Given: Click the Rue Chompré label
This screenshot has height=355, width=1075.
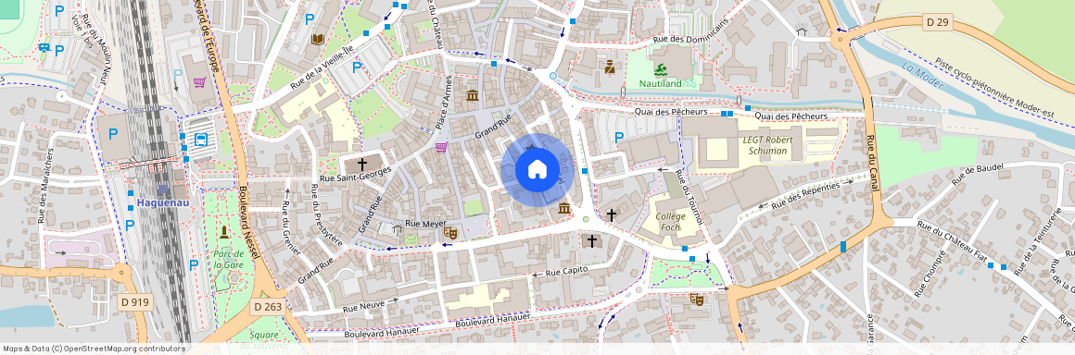Looking at the screenshot, I should (x=930, y=274).
